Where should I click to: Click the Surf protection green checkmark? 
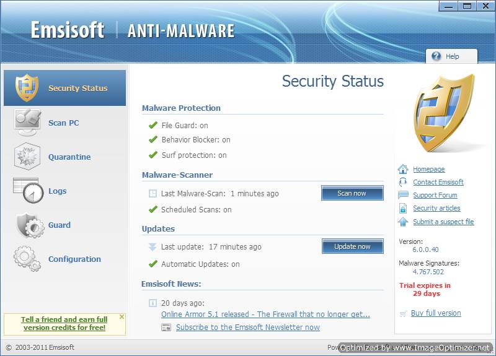(x=153, y=155)
